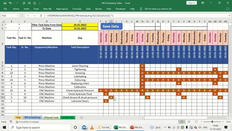Switch to the Help sheet tab
Viewport: 232px width, 131px height.
coord(18,118)
